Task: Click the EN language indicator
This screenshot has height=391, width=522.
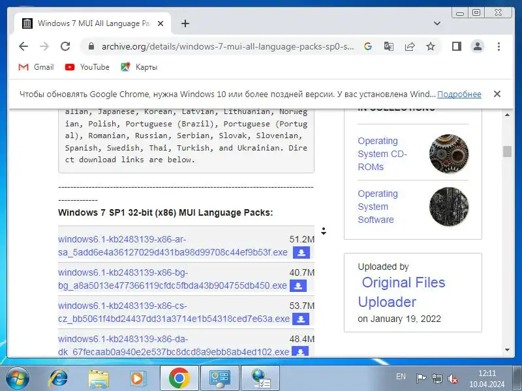Action: (401, 377)
